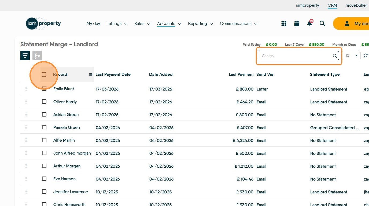Click the refresh icon beside page size
Screen dimensions: 369x206
point(366,56)
